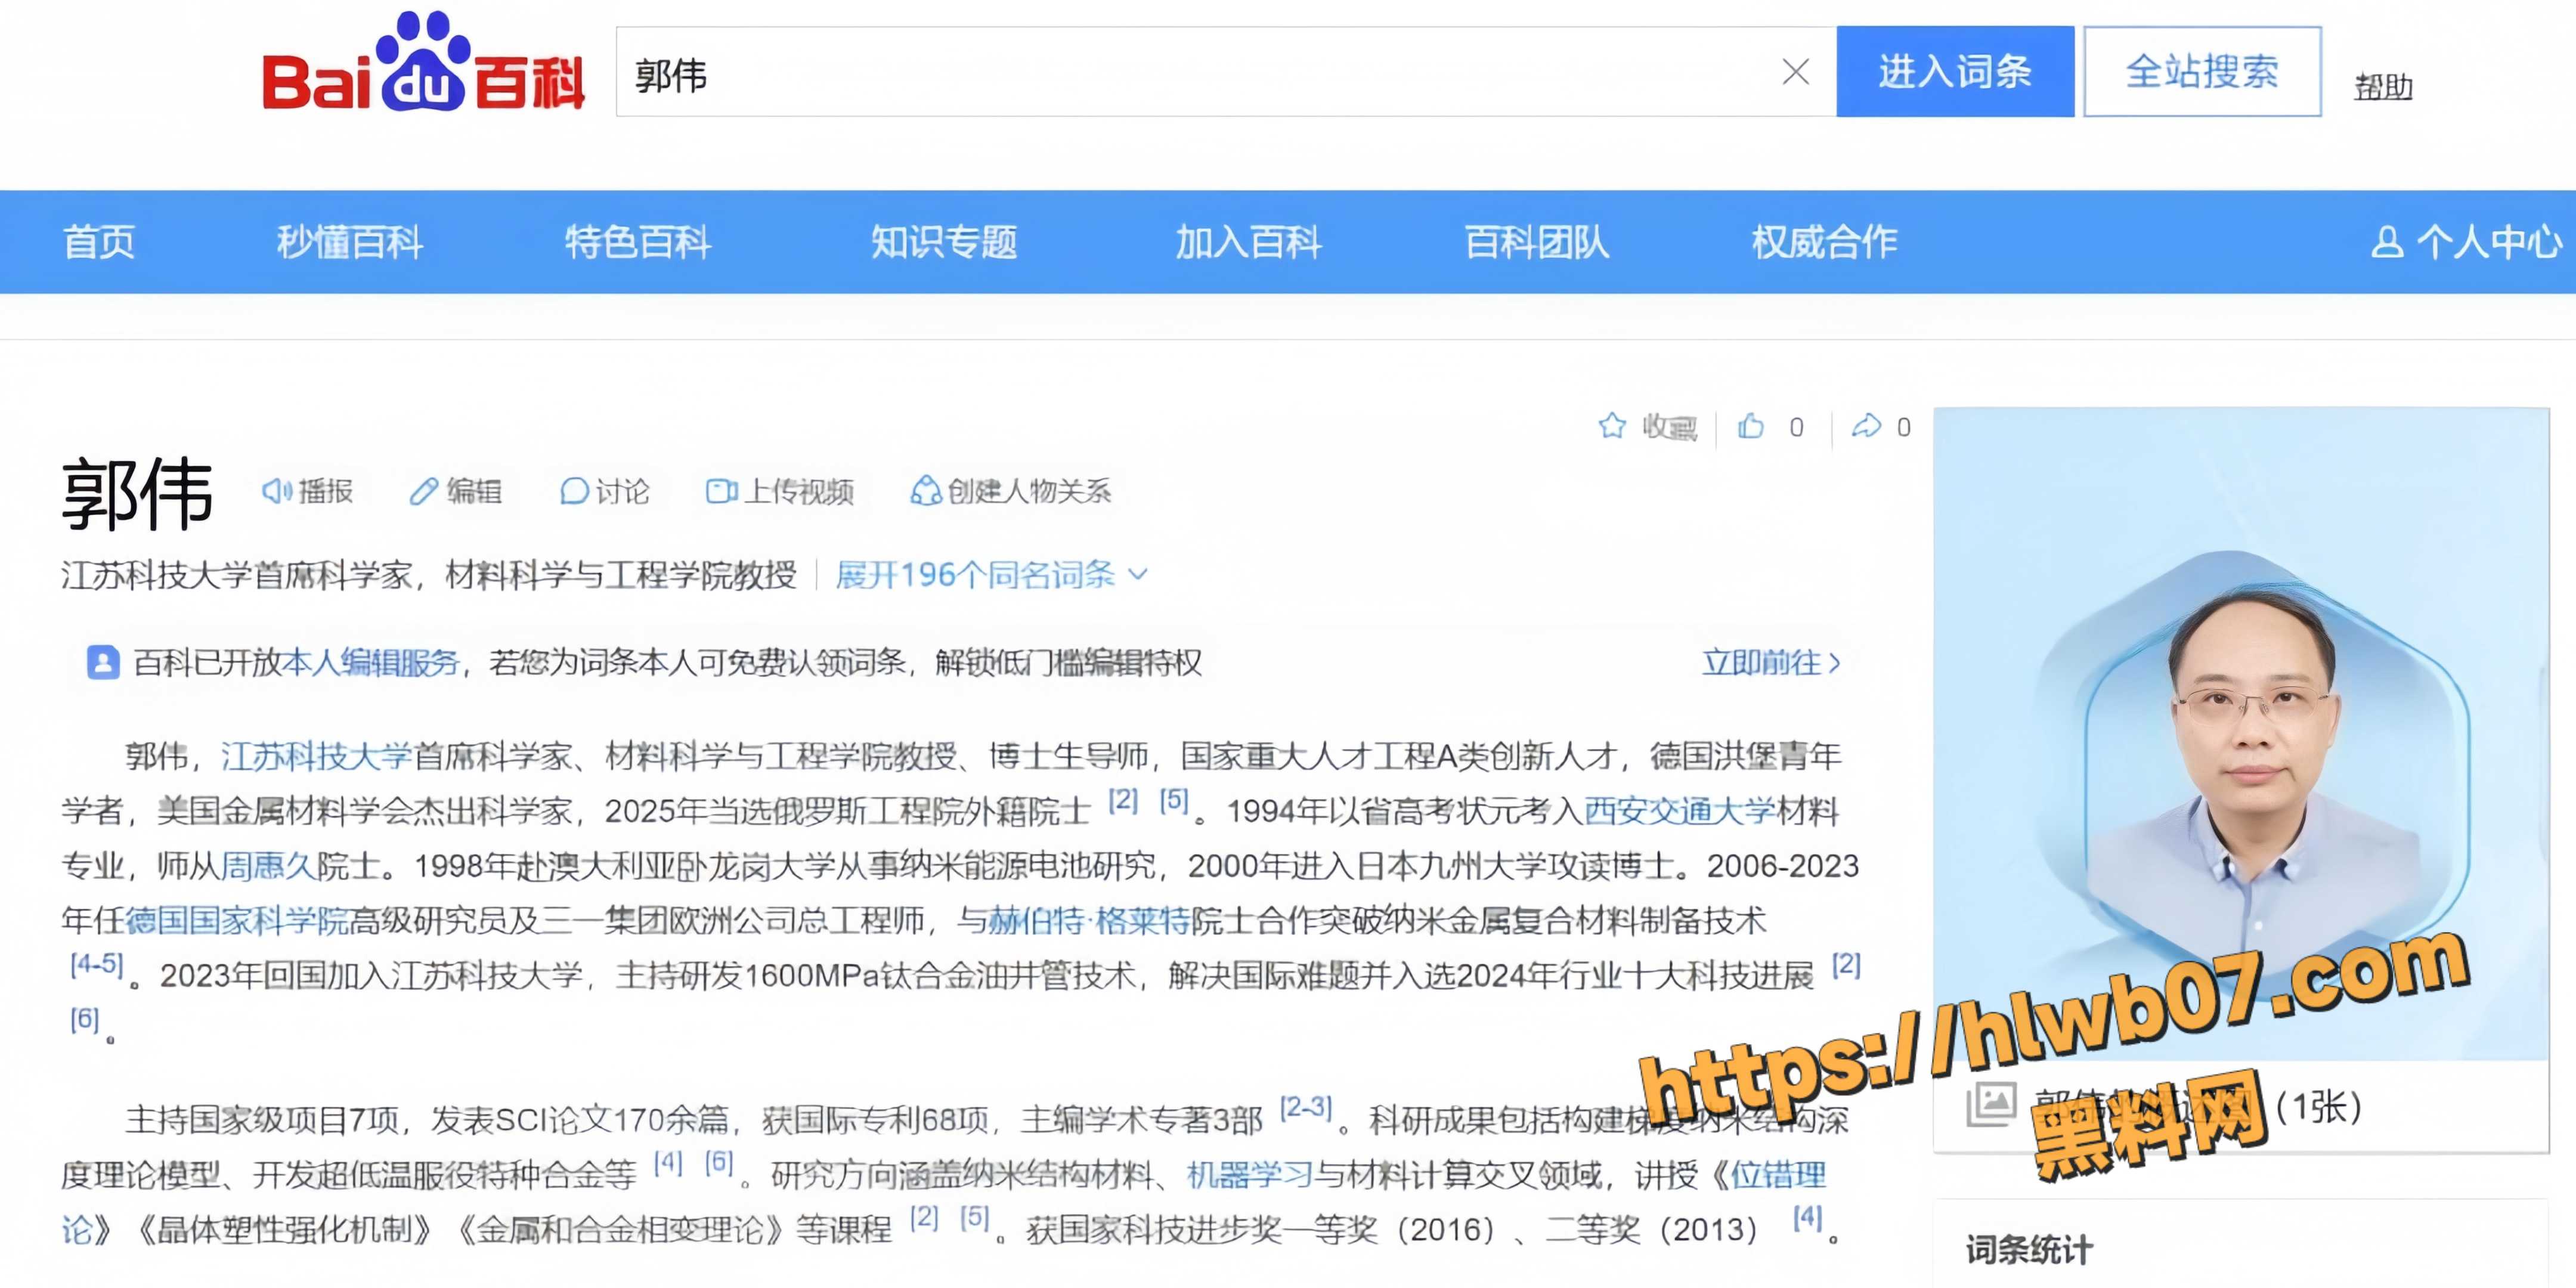Click reference [2-3] citation
2576x1288 pixels.
tap(1306, 1108)
